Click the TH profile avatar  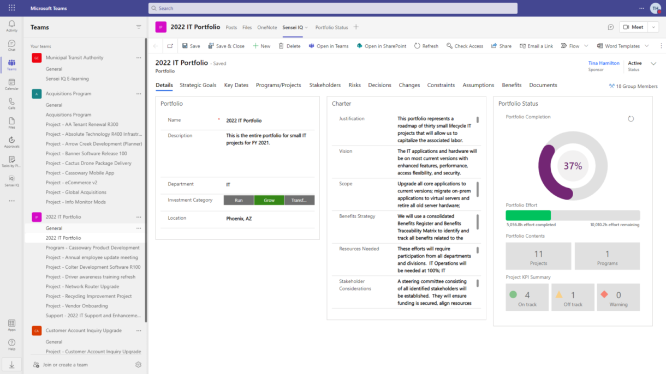(655, 8)
